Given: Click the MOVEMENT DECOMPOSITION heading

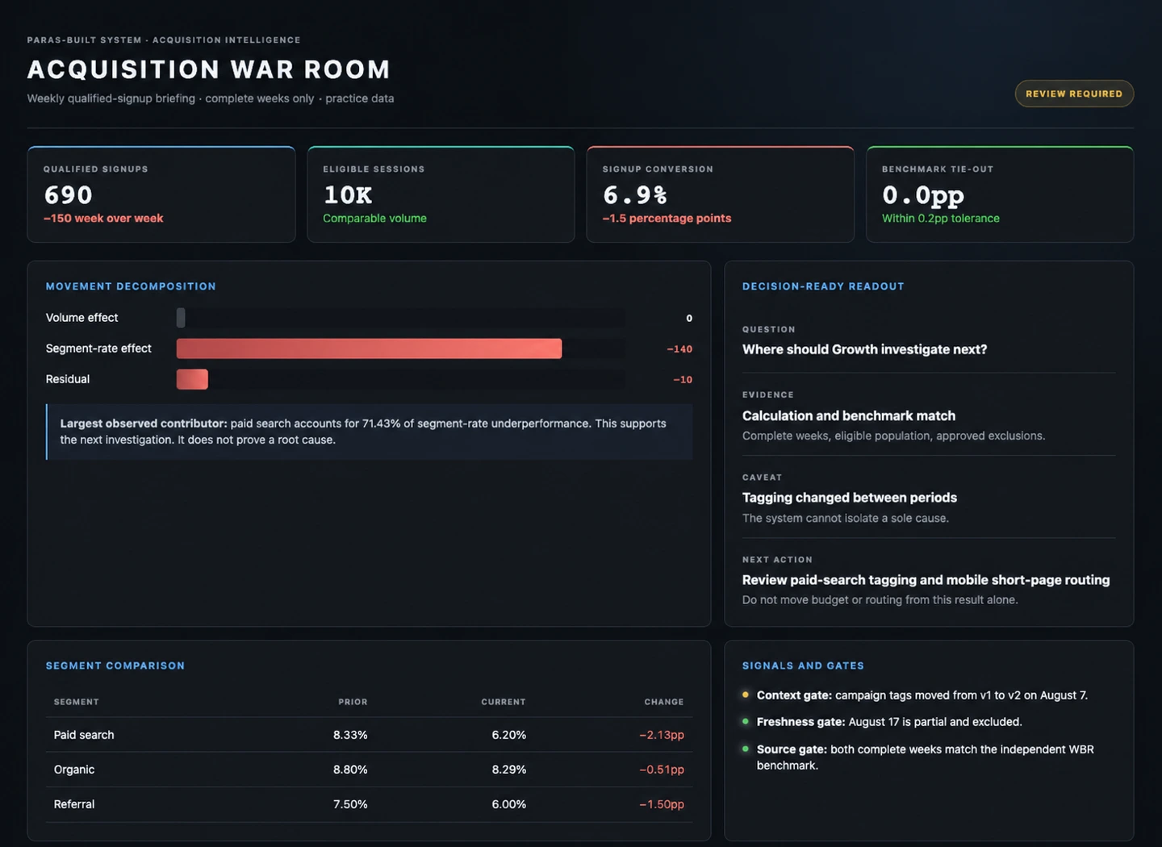Looking at the screenshot, I should tap(131, 286).
